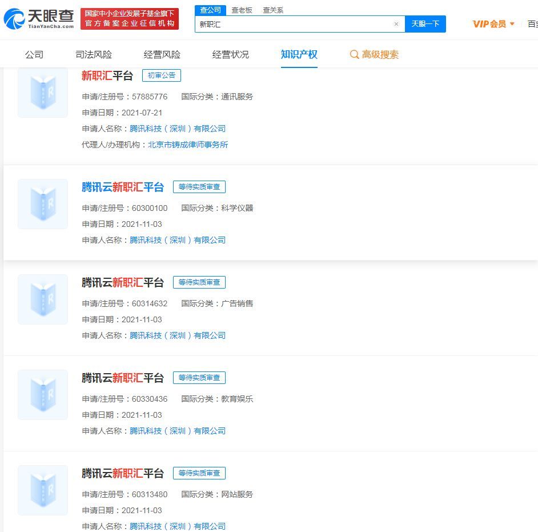The height and width of the screenshot is (532, 538).
Task: Open trademark thumbnail for 60300100
Action: (43, 204)
